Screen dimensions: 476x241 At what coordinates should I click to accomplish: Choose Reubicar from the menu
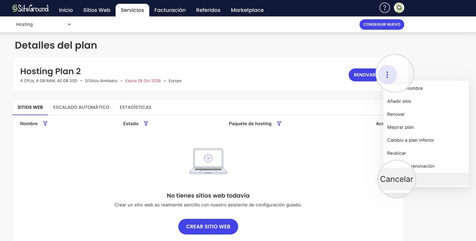click(x=426, y=153)
